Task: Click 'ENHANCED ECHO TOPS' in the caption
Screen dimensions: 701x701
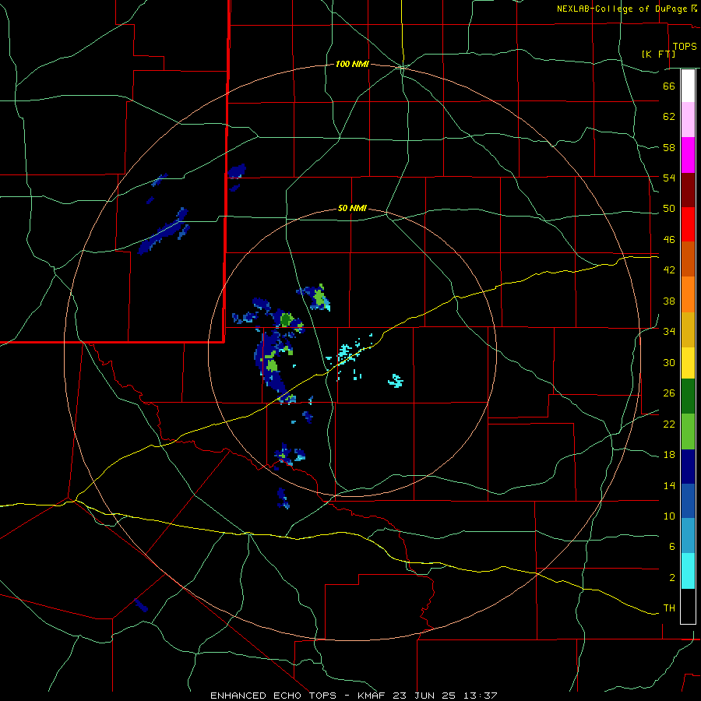Action: click(x=273, y=696)
